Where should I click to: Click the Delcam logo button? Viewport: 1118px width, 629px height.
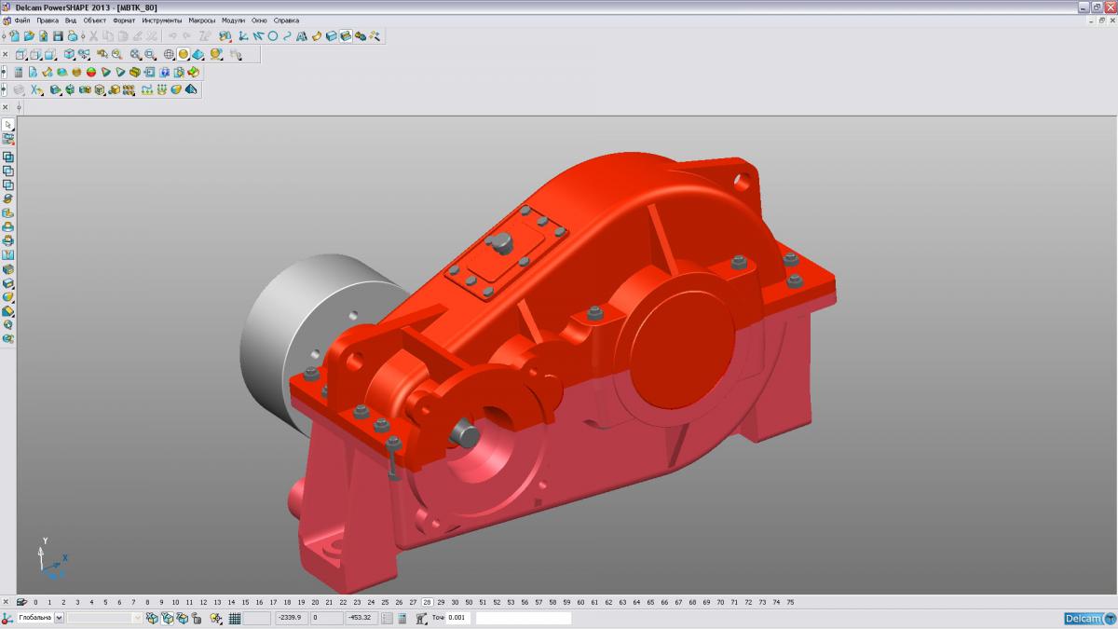[1089, 618]
